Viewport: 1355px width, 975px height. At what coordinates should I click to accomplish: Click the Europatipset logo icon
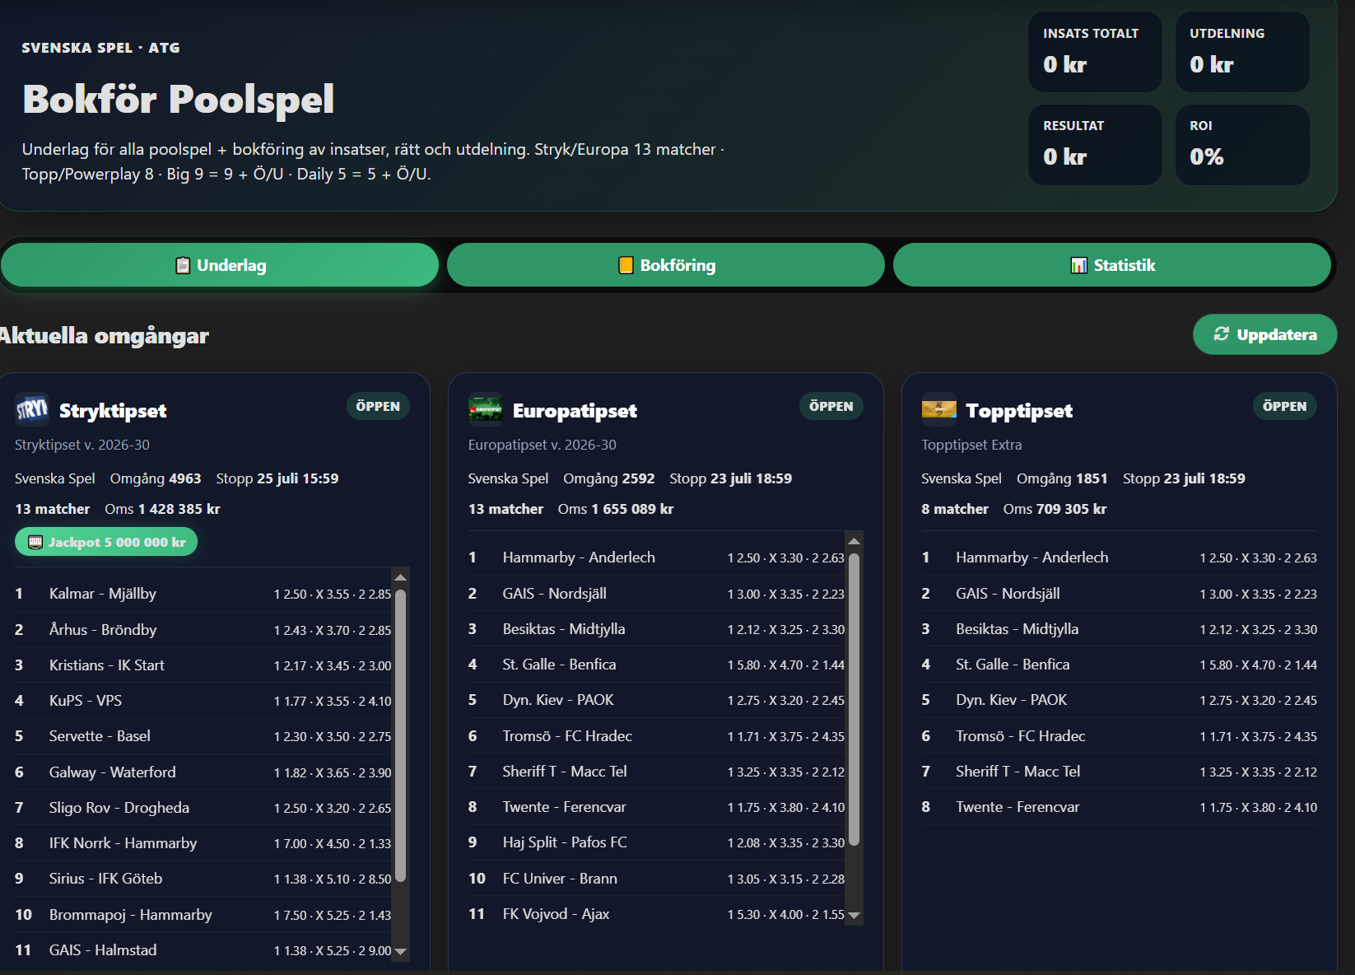point(486,409)
